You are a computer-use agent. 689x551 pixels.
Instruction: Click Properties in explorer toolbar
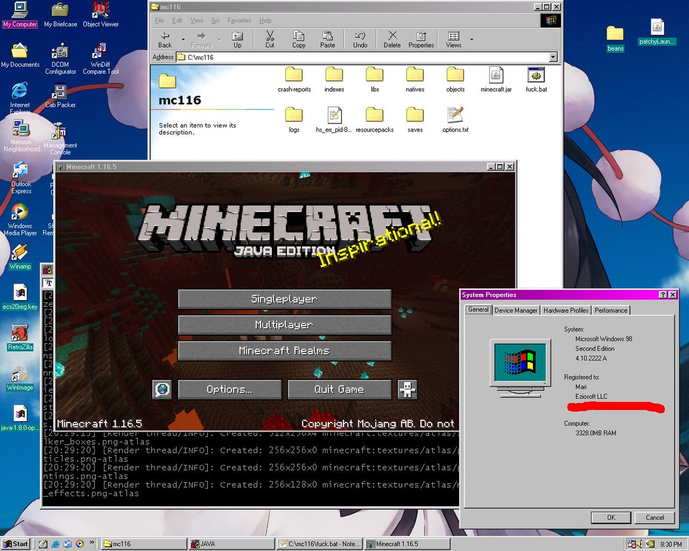pyautogui.click(x=421, y=39)
